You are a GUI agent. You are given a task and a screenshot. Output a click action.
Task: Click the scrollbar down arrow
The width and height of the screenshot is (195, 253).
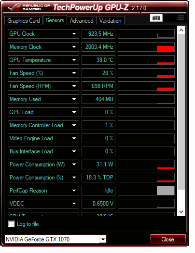coord(181,212)
